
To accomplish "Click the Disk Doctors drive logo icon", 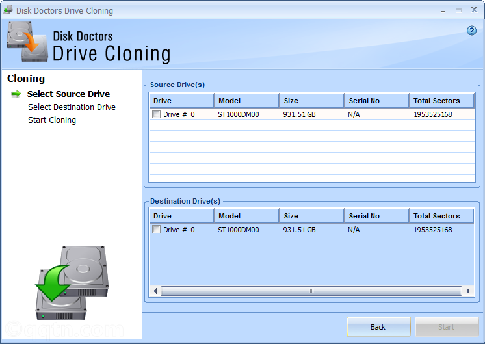I will point(27,42).
